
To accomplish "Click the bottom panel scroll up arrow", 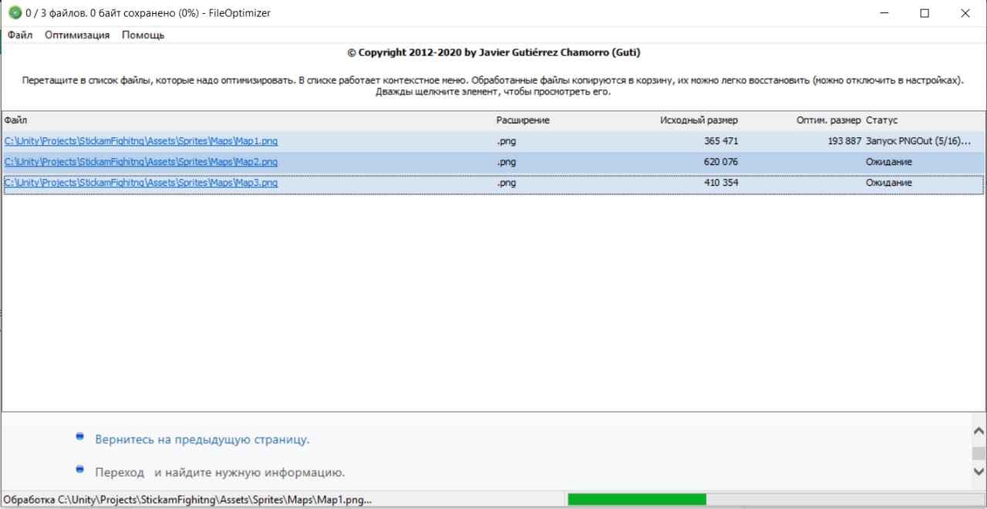I will click(x=979, y=431).
